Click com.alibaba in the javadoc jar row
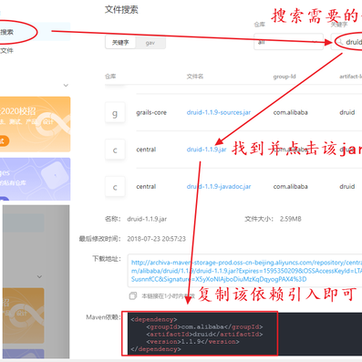 click(290, 187)
